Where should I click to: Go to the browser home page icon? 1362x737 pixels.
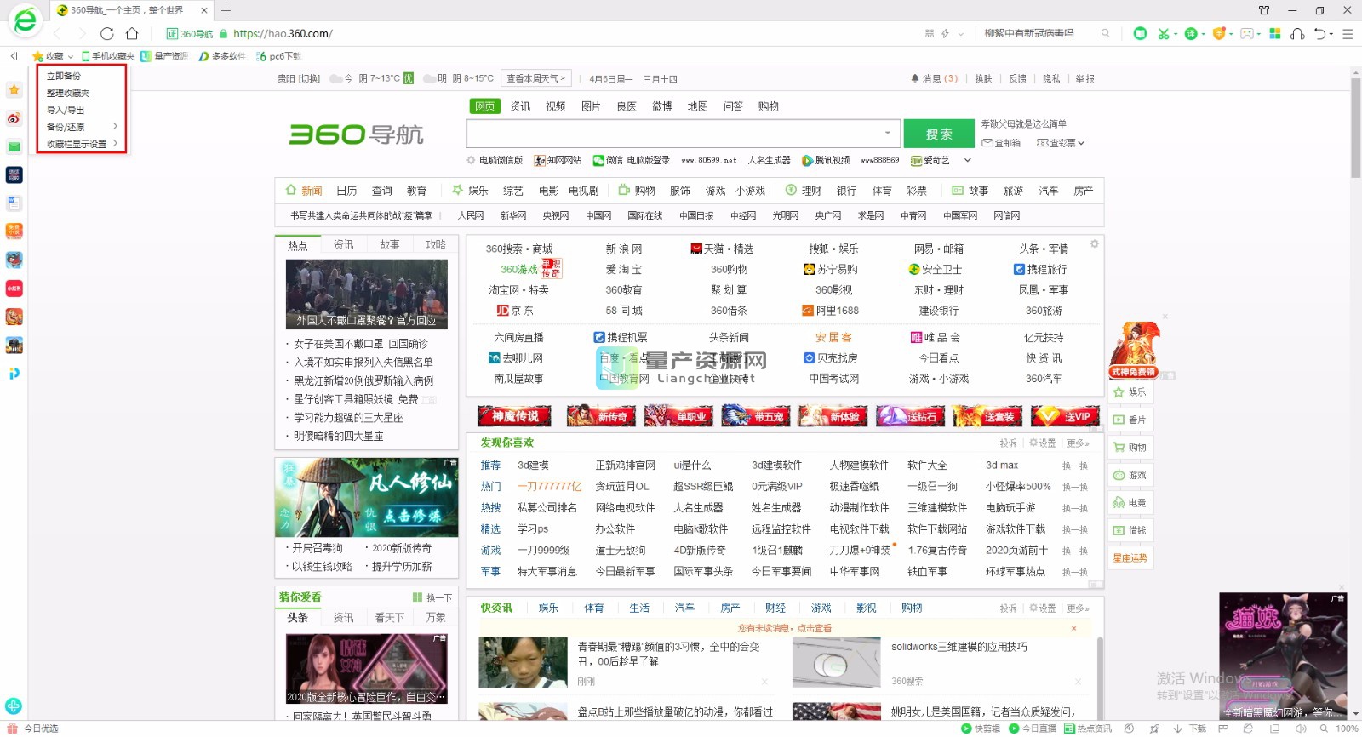pyautogui.click(x=132, y=34)
